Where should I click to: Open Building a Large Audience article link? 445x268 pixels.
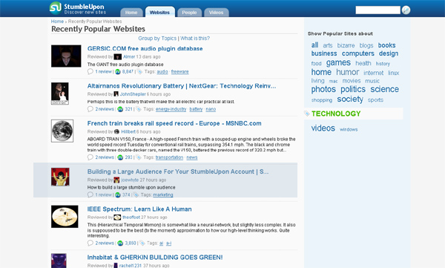[178, 172]
